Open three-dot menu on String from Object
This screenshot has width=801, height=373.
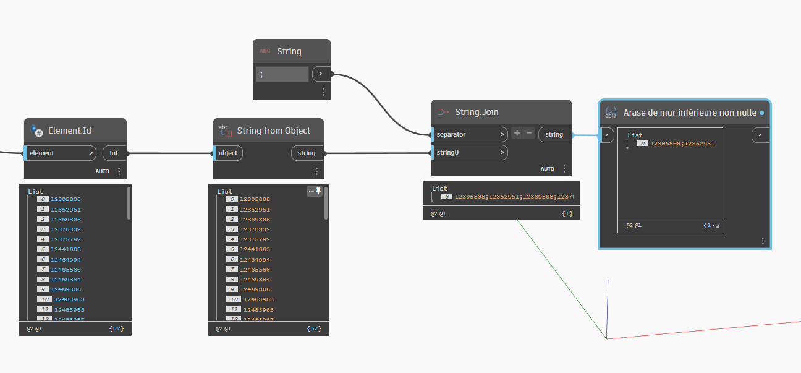tap(316, 171)
